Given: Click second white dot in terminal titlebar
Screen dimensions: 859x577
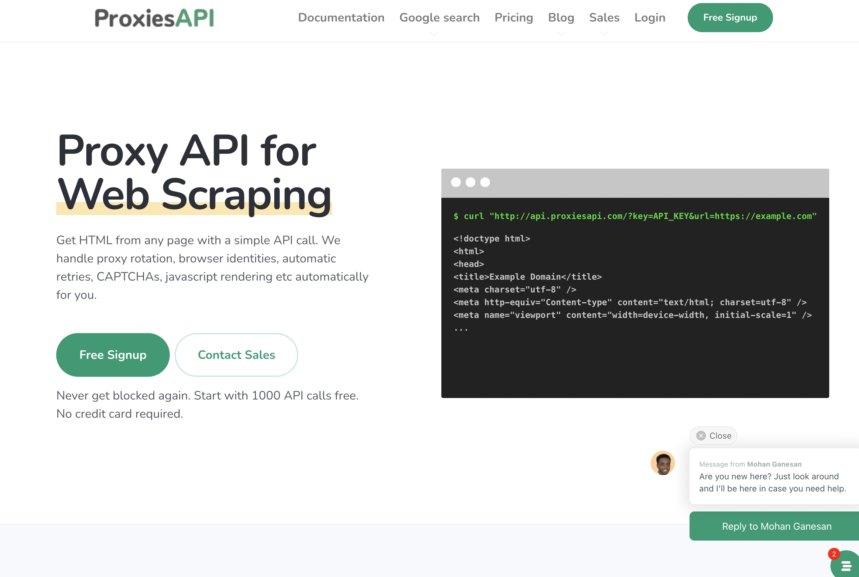Looking at the screenshot, I should tap(471, 182).
